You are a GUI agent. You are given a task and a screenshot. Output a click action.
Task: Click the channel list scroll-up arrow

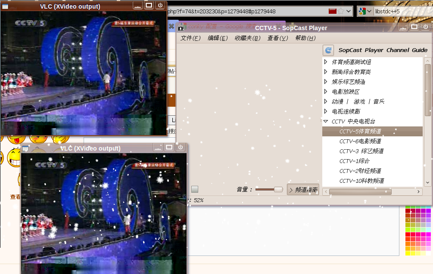coord(427,61)
